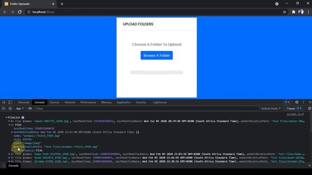Image resolution: width=312 pixels, height=175 pixels.
Task: Click the UPLOAD FOLDERS heading
Action: [x=138, y=24]
